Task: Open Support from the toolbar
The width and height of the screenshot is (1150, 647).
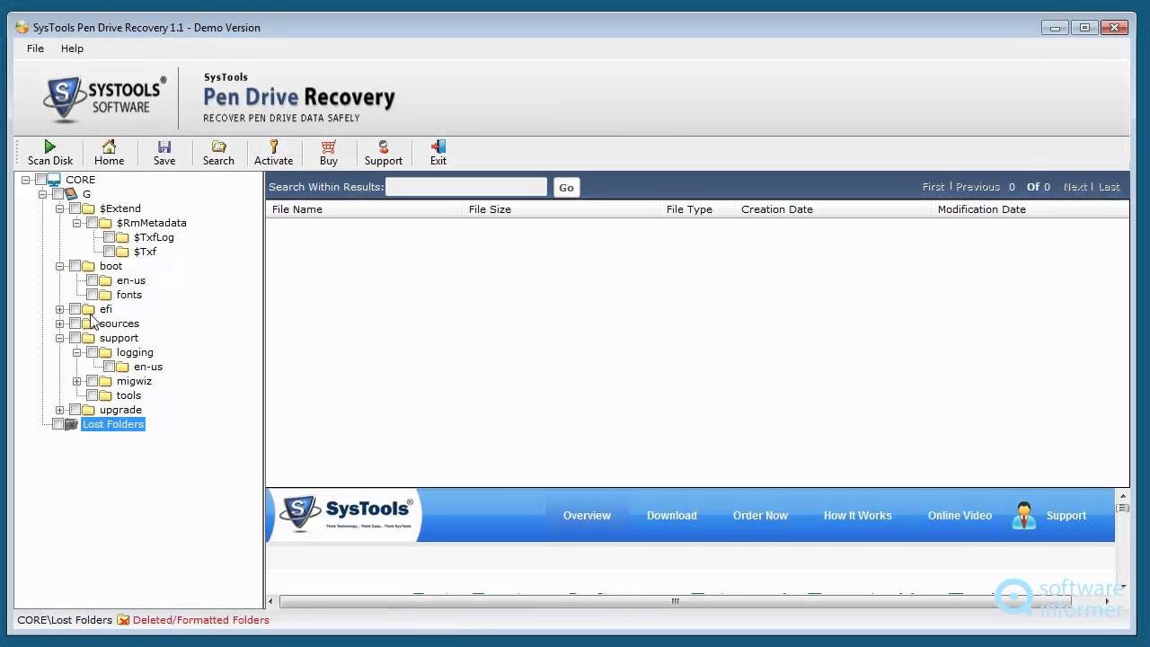Action: click(384, 153)
